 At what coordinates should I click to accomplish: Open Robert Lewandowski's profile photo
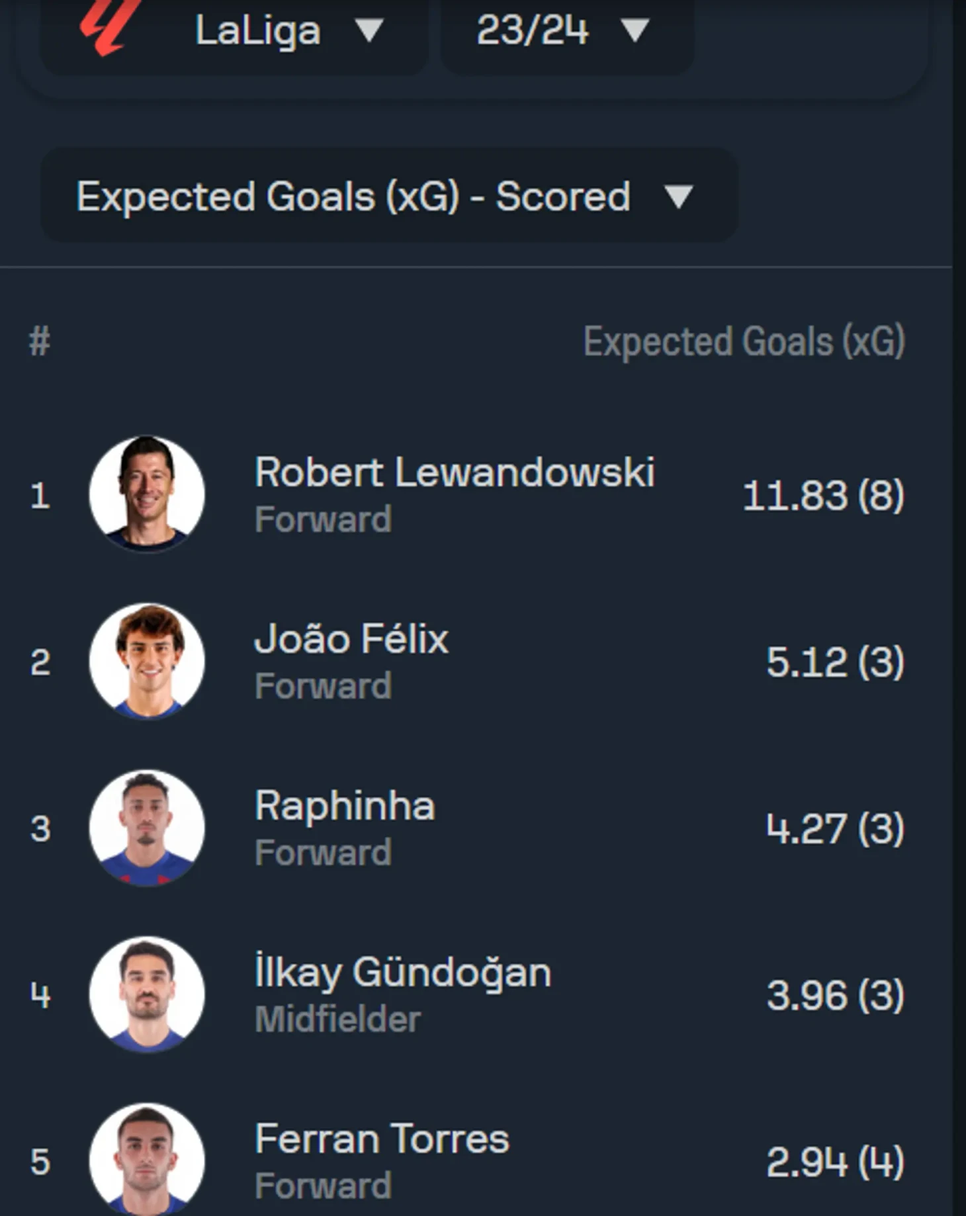[147, 494]
